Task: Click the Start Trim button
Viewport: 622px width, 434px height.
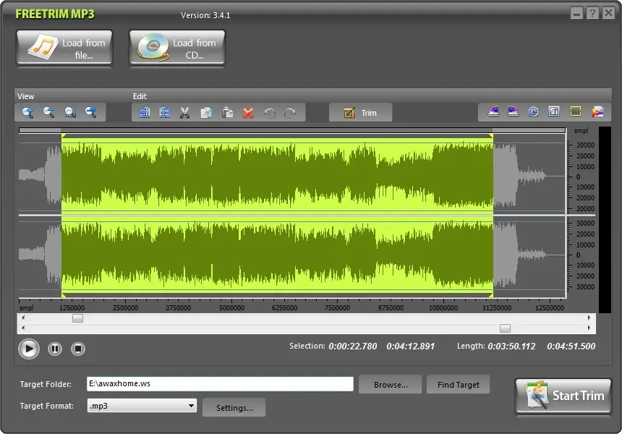Action: click(x=563, y=396)
